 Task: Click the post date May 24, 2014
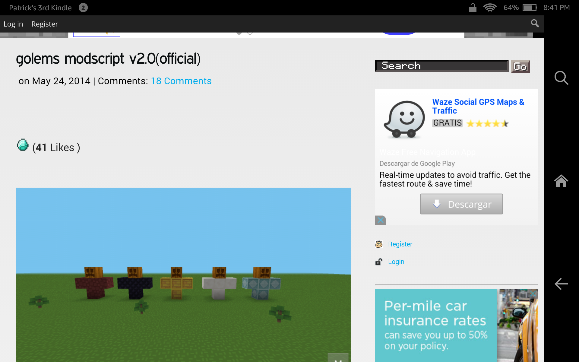61,81
